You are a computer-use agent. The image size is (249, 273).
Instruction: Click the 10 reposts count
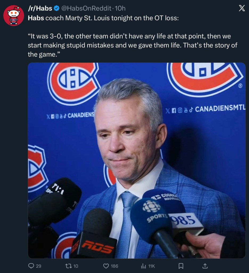tap(76, 266)
